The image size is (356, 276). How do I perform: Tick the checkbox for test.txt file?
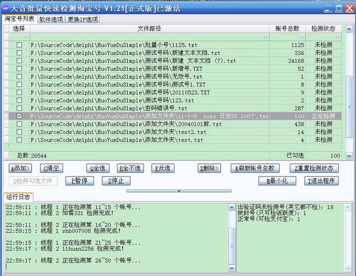(19, 140)
